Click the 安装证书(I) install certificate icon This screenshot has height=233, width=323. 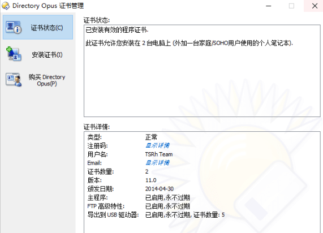click(14, 54)
